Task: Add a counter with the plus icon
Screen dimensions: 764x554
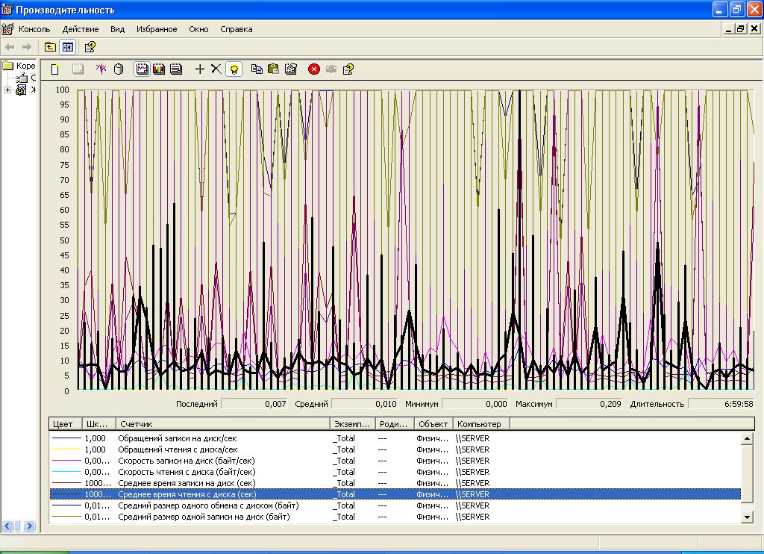Action: tap(199, 69)
